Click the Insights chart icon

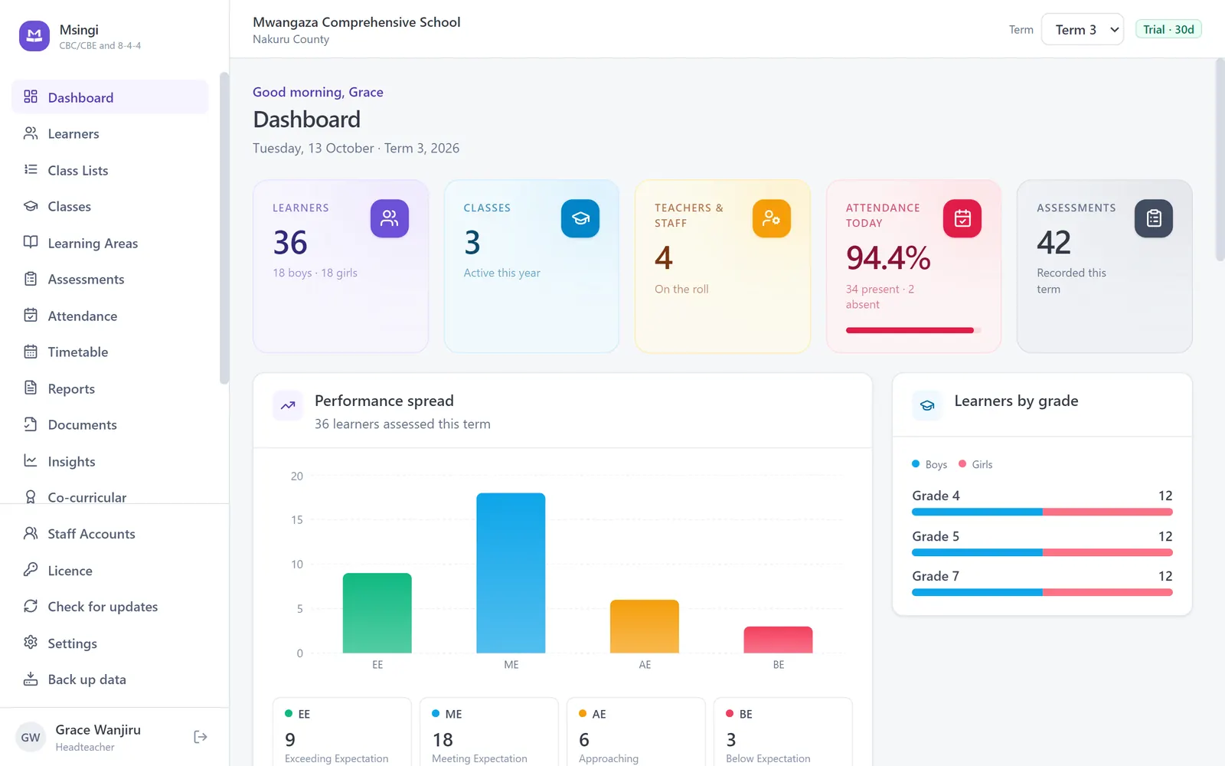click(31, 460)
